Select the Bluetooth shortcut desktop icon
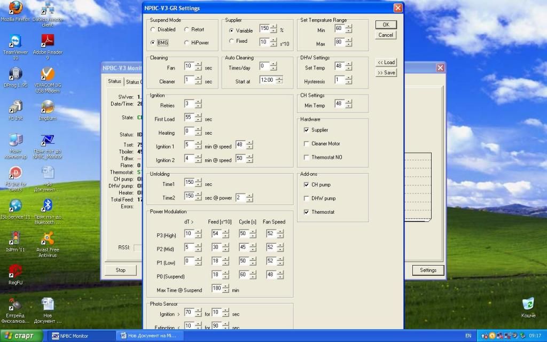 (48, 212)
